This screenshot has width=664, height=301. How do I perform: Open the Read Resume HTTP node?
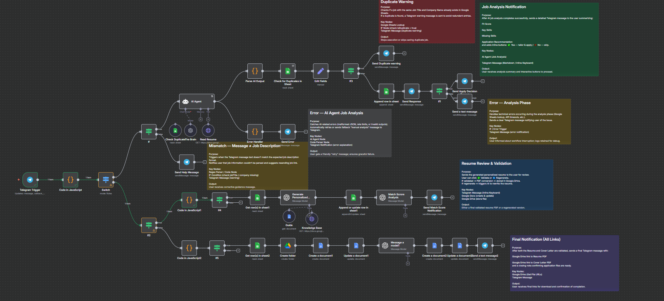coord(208,131)
